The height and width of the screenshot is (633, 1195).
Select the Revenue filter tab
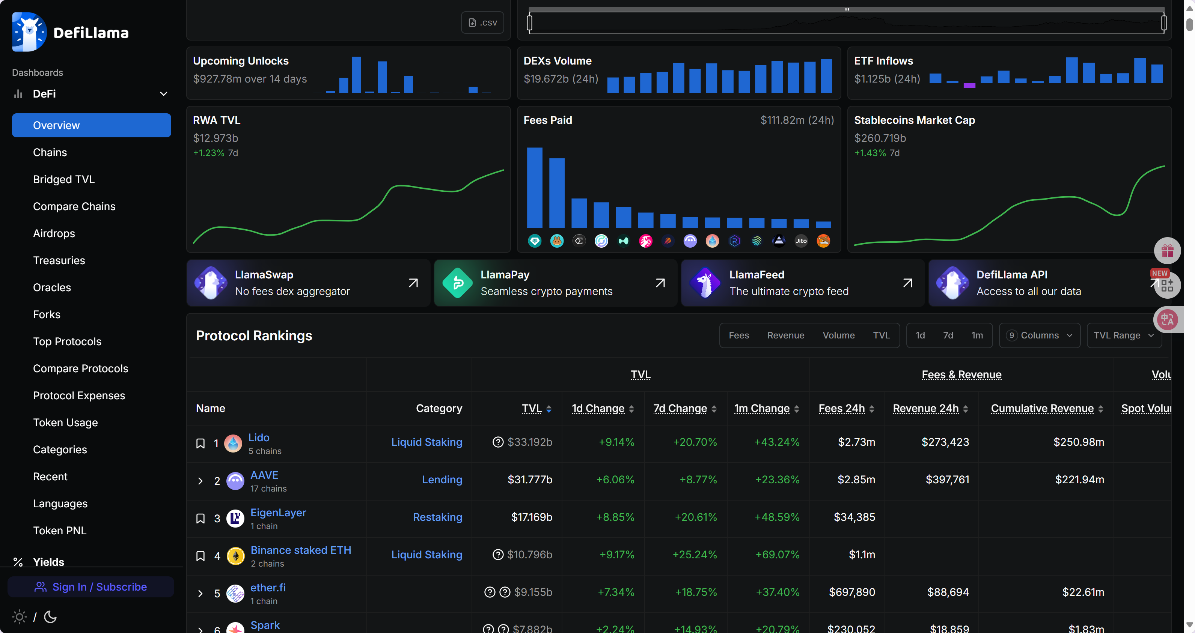coord(785,335)
